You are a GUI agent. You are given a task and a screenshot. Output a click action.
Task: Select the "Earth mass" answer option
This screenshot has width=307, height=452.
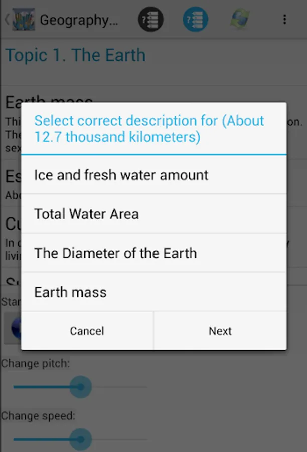click(154, 292)
